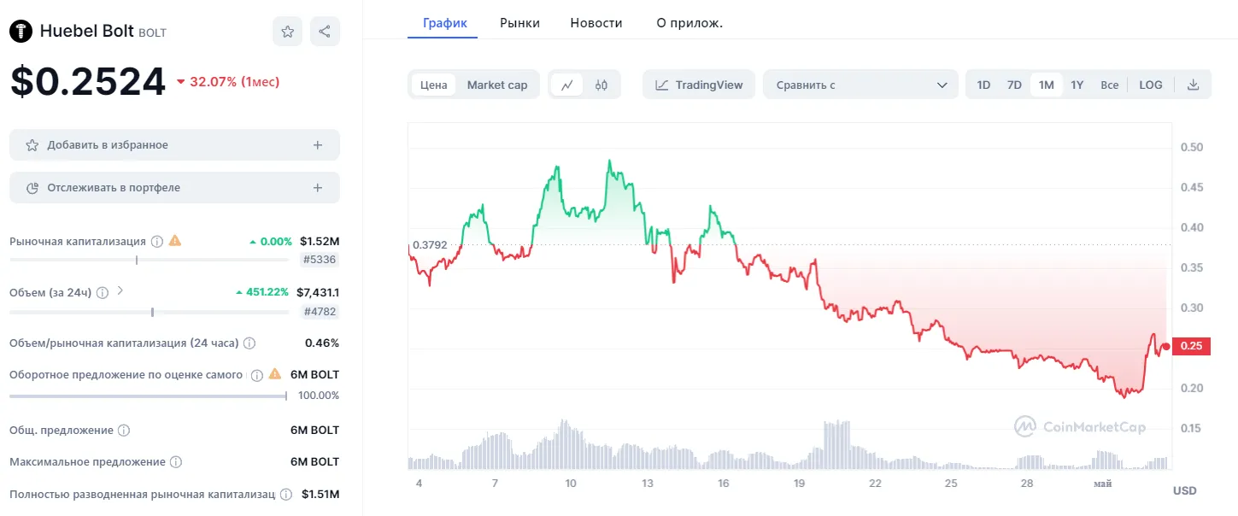Image resolution: width=1238 pixels, height=516 pixels.
Task: Click the circulating supply progress bar
Action: point(148,396)
